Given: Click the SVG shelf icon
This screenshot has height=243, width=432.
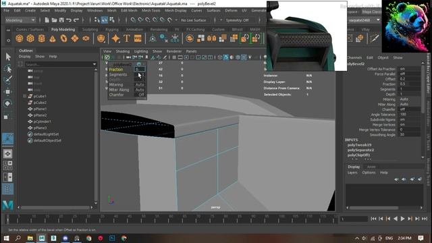Looking at the screenshot, I should 138,38.
